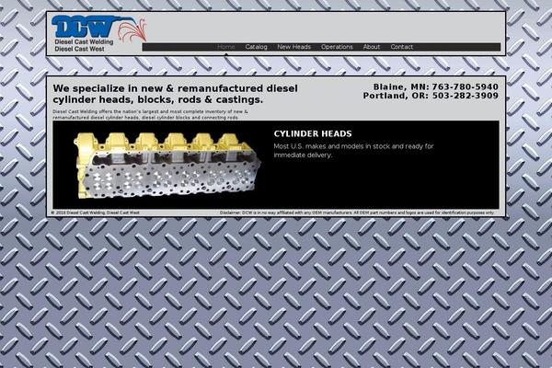The width and height of the screenshot is (552, 368).
Task: Open the Home menu item
Action: click(226, 47)
